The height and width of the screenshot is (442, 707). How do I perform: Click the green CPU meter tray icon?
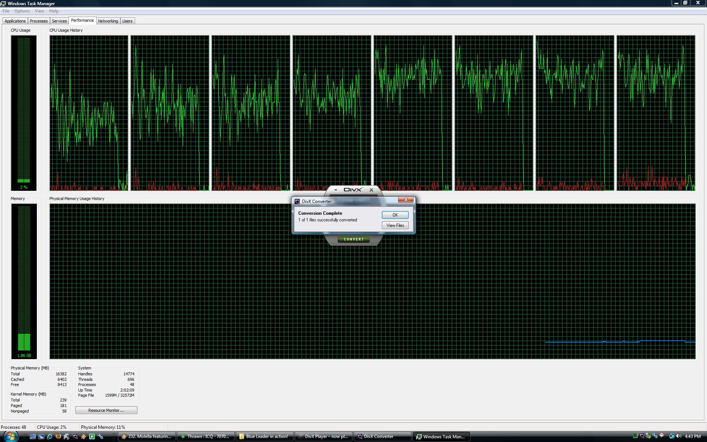(x=635, y=436)
